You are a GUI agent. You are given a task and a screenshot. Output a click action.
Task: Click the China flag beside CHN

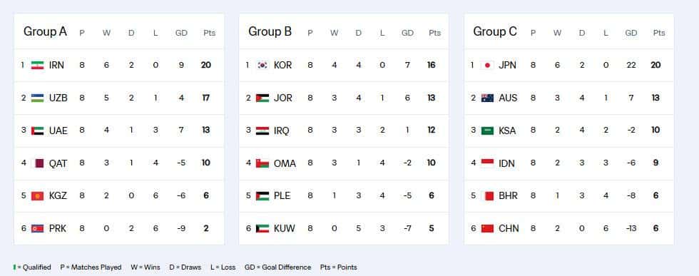click(487, 229)
